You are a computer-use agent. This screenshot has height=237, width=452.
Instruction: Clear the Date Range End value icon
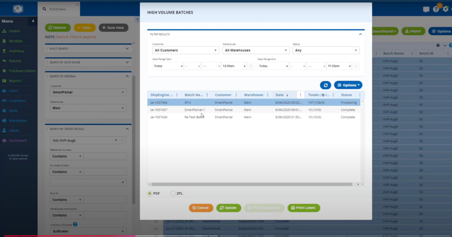[356, 66]
